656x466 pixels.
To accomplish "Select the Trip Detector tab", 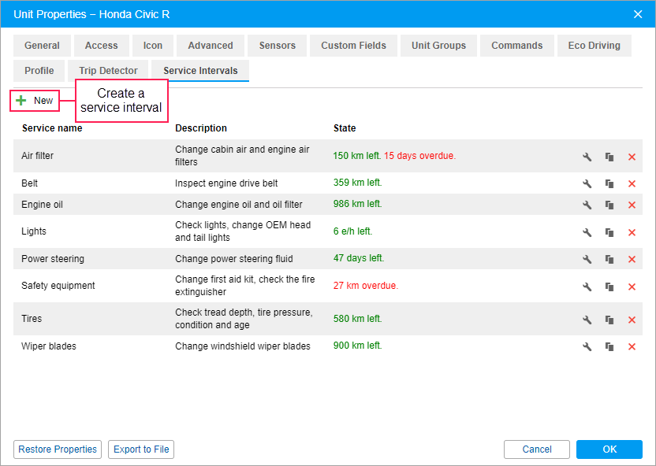I will pos(108,71).
